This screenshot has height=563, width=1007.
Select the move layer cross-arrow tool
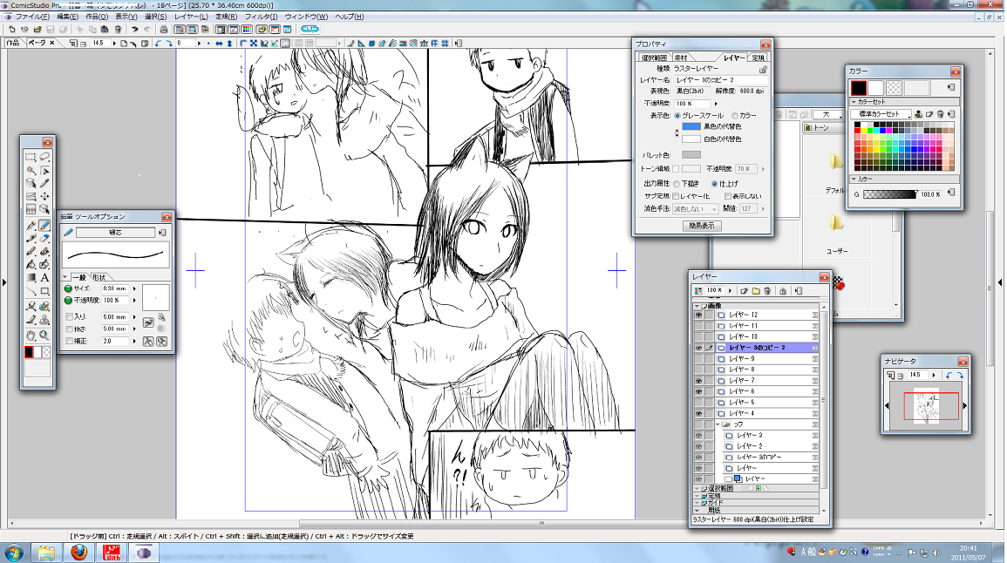(44, 196)
